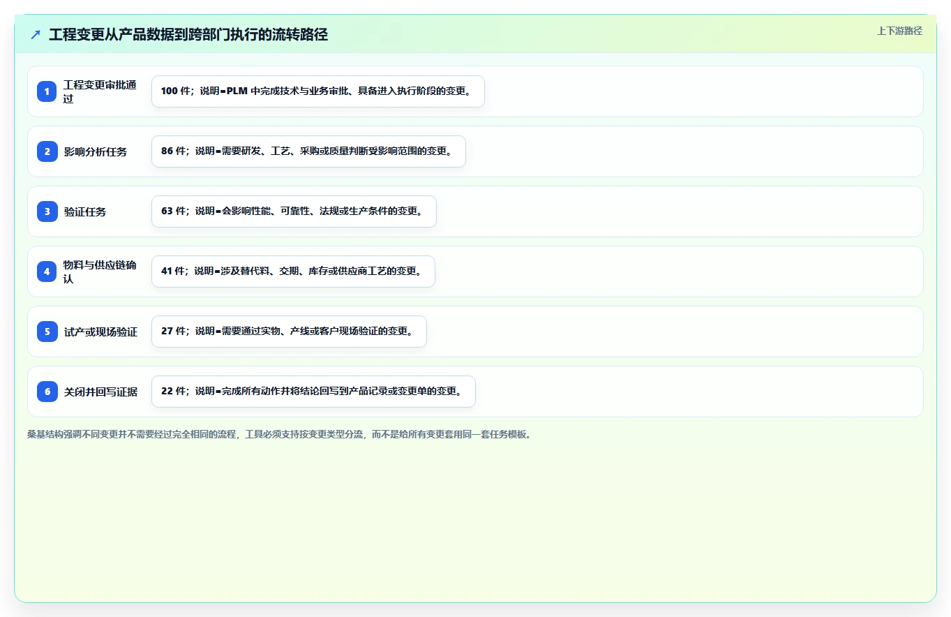Open the 22 件 closure description box
This screenshot has width=951, height=617.
(x=313, y=392)
